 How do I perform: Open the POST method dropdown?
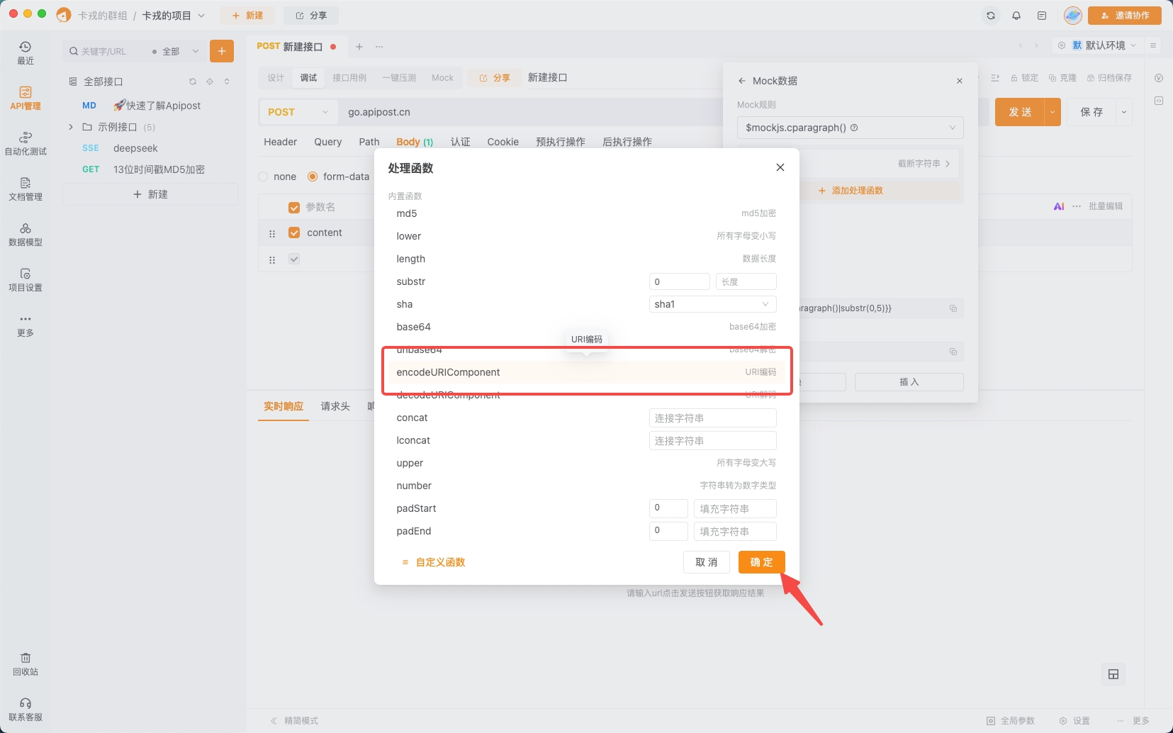pos(298,112)
